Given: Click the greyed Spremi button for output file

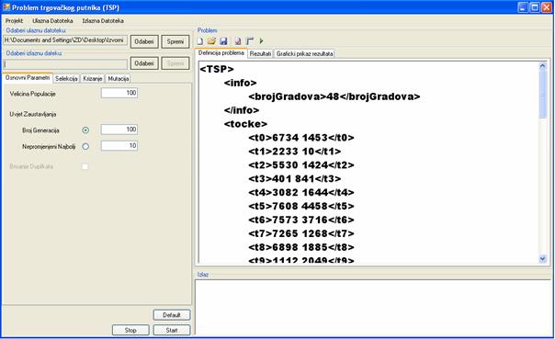Looking at the screenshot, I should point(176,63).
